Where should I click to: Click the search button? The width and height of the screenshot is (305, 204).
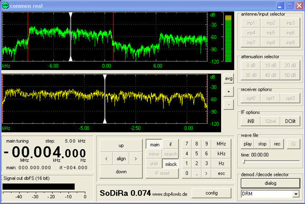click(x=170, y=154)
